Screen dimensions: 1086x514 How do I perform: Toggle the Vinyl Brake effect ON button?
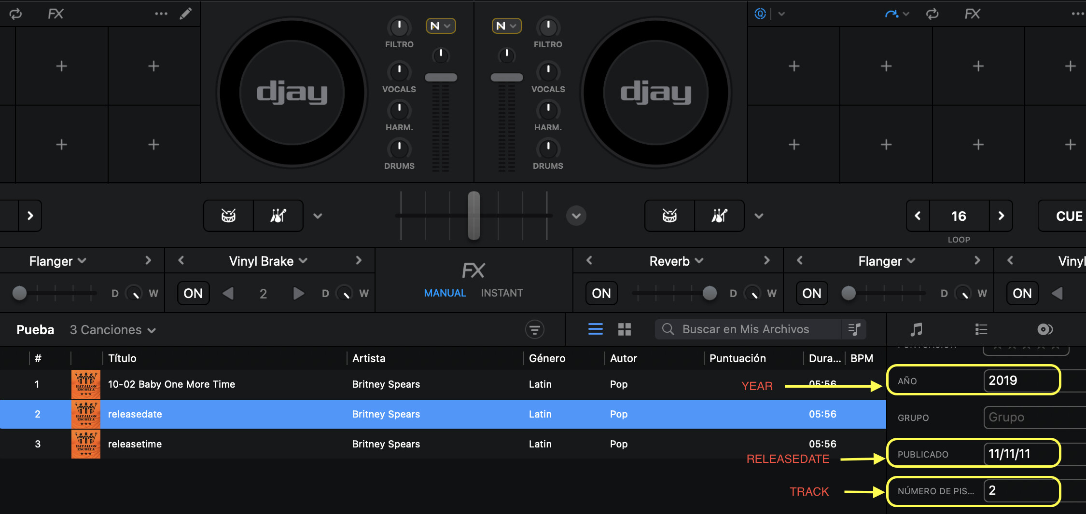point(193,293)
